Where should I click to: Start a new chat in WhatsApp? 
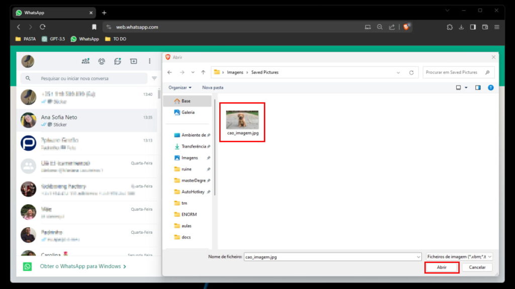133,61
